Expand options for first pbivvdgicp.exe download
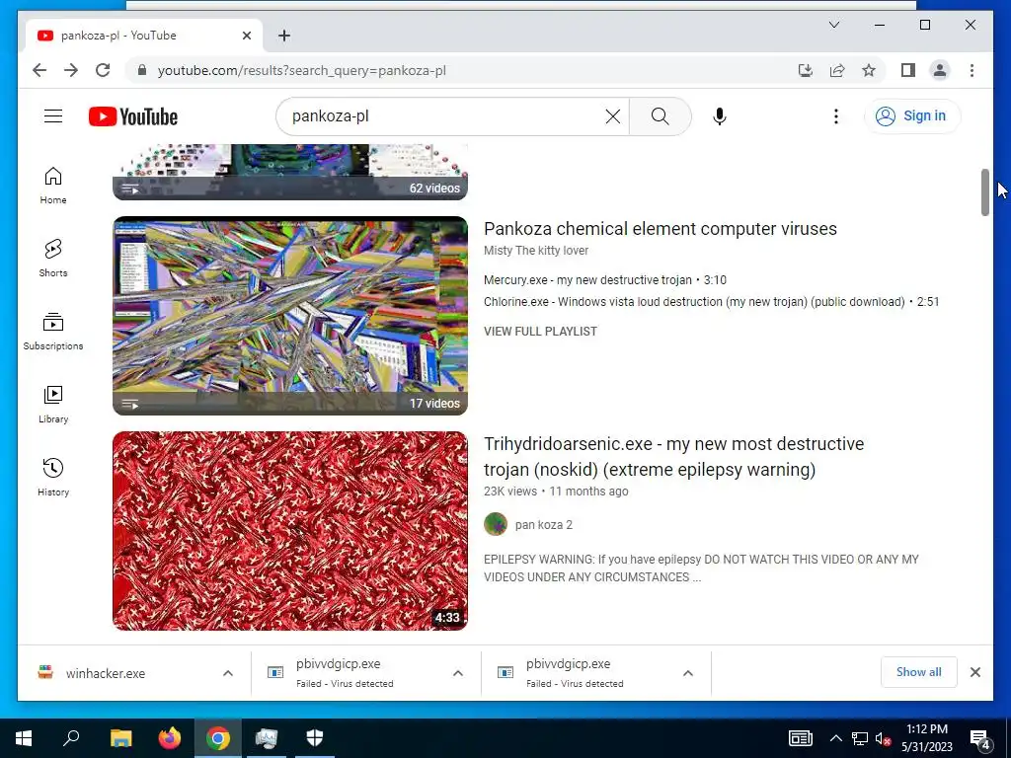The height and width of the screenshot is (758, 1011). tap(458, 673)
